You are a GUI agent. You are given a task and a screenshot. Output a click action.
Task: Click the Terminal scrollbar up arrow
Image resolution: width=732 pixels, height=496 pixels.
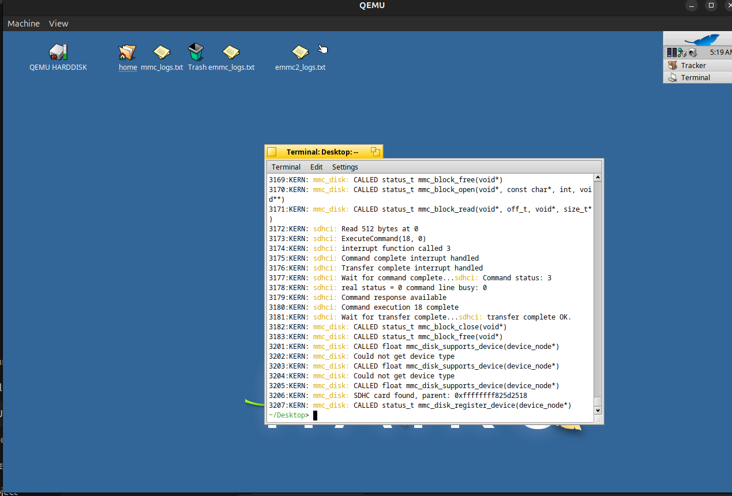598,178
